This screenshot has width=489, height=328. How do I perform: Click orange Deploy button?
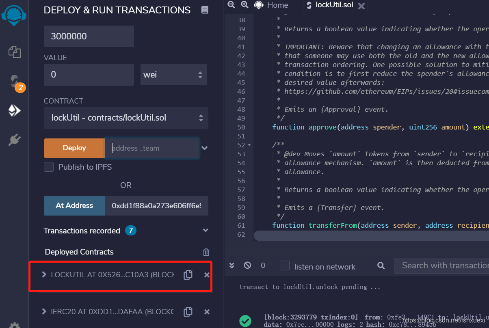pyautogui.click(x=74, y=148)
